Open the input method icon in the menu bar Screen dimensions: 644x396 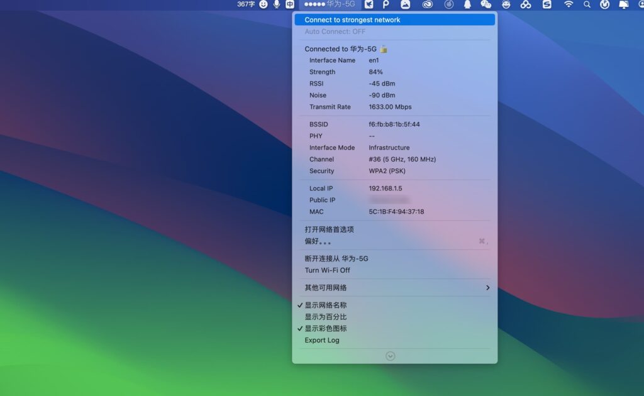(291, 4)
